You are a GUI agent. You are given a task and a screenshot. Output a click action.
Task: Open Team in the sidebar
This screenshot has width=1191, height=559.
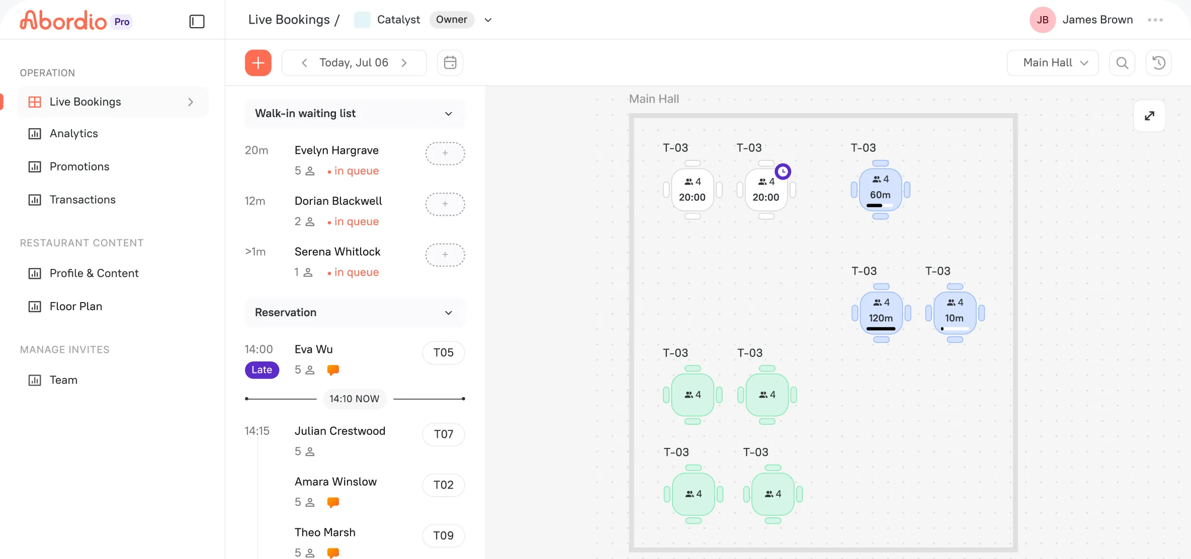coord(113,380)
